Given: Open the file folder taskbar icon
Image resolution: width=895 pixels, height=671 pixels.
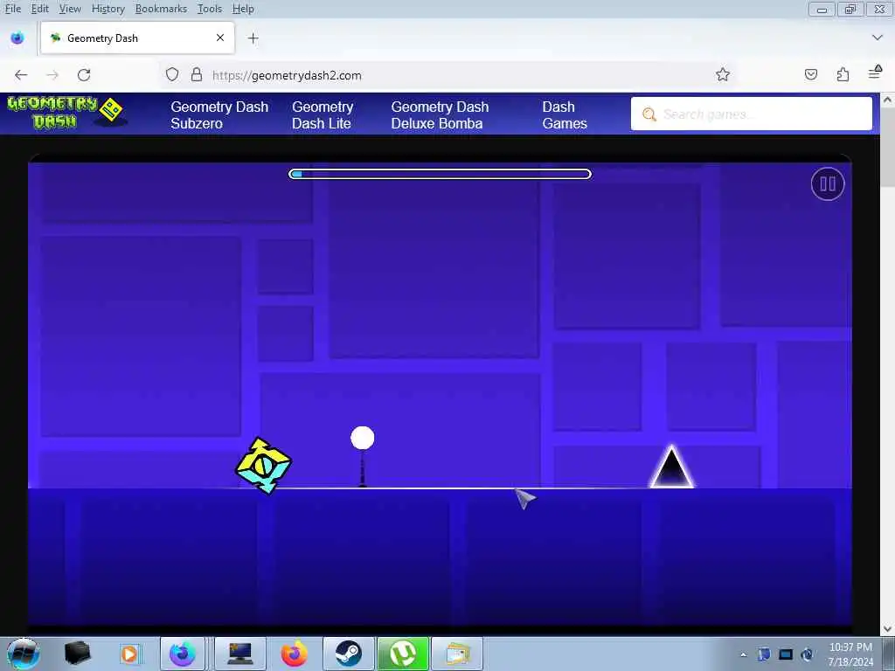Looking at the screenshot, I should 457,654.
